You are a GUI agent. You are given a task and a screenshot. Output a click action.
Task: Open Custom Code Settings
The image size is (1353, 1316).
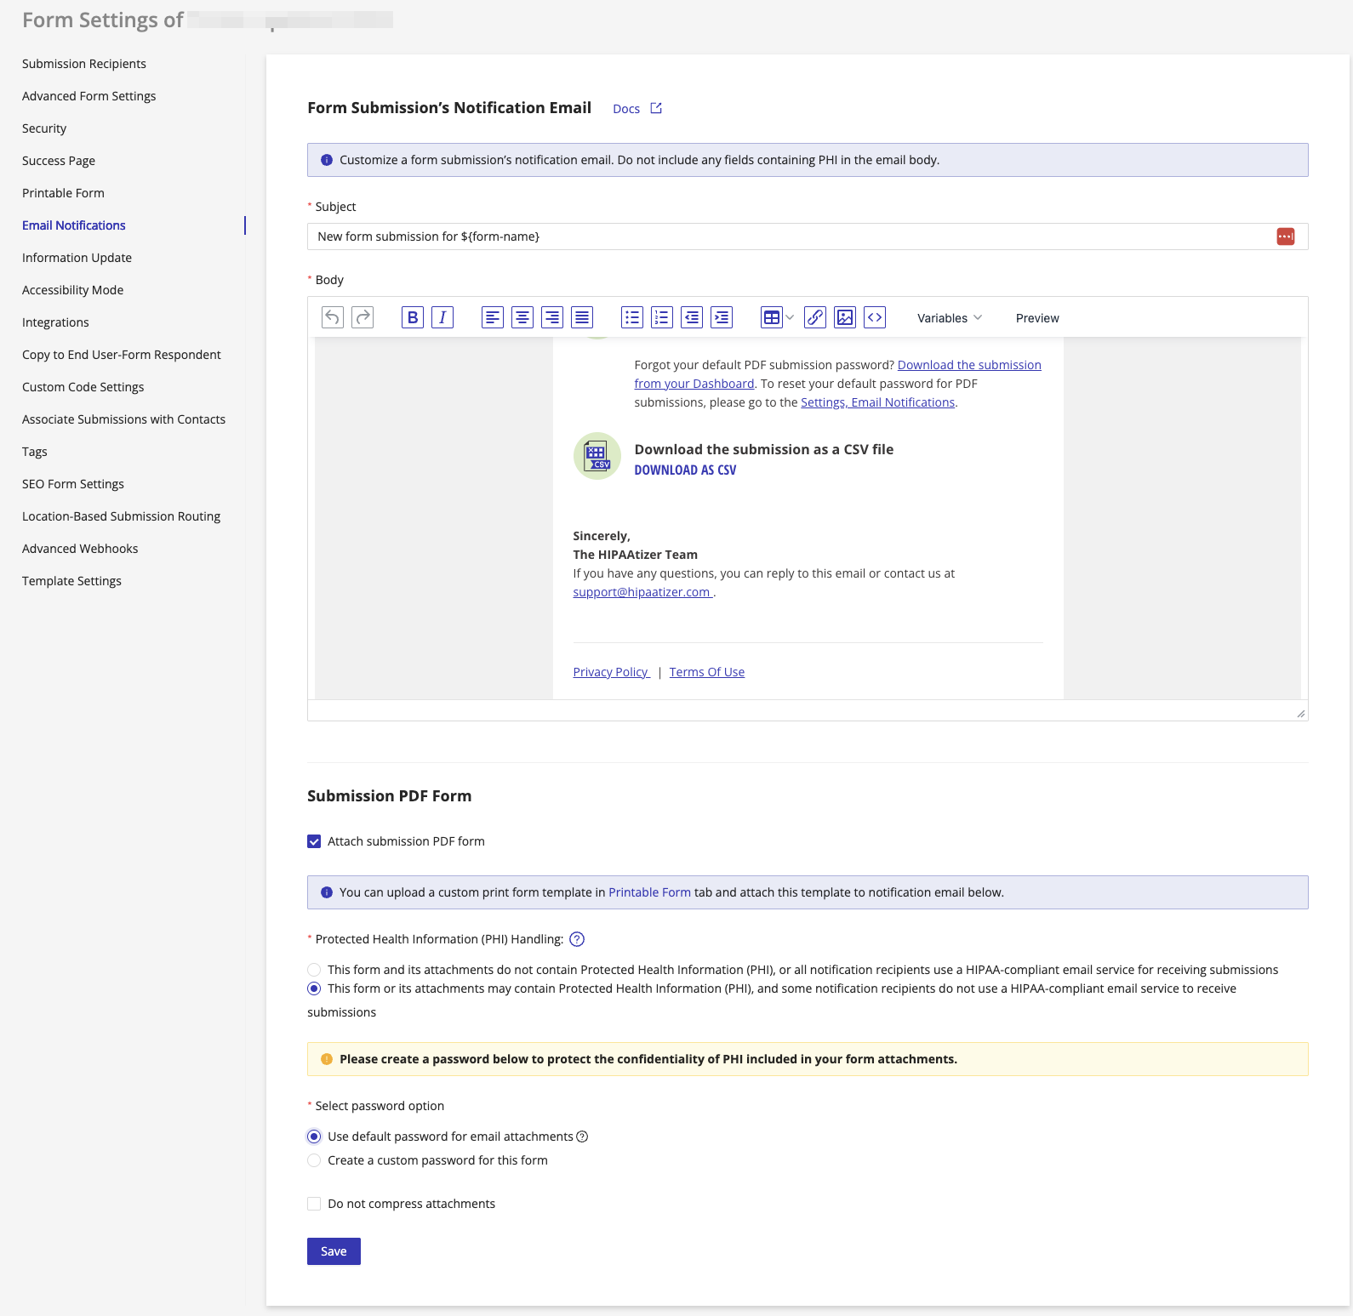click(83, 387)
